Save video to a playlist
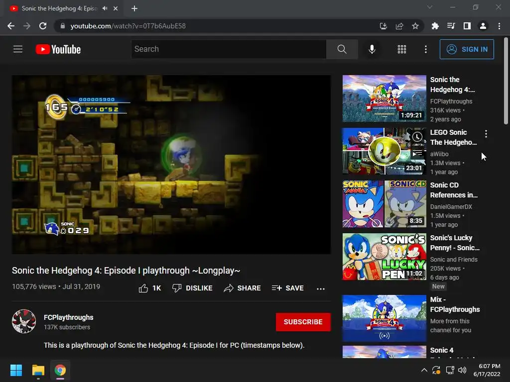 point(288,288)
